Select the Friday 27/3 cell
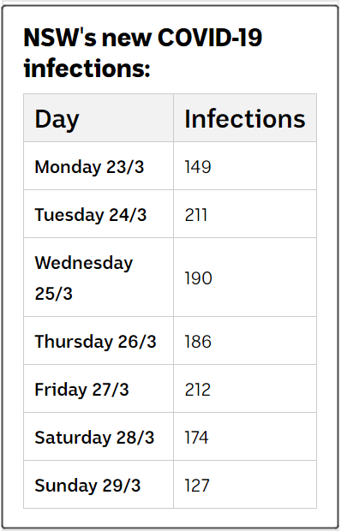The image size is (341, 531). [x=99, y=389]
